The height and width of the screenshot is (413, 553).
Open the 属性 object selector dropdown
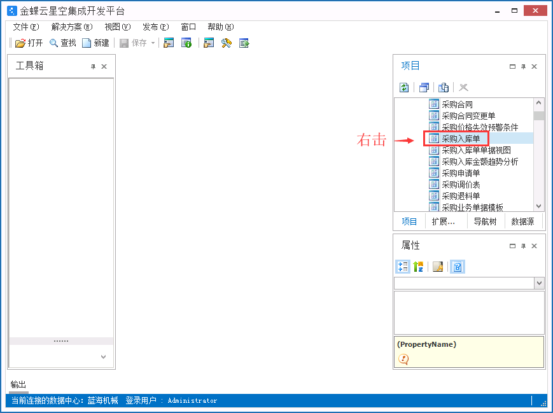[539, 283]
